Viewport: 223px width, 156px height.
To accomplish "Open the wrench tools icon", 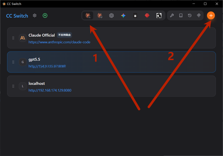I will click(x=172, y=15).
